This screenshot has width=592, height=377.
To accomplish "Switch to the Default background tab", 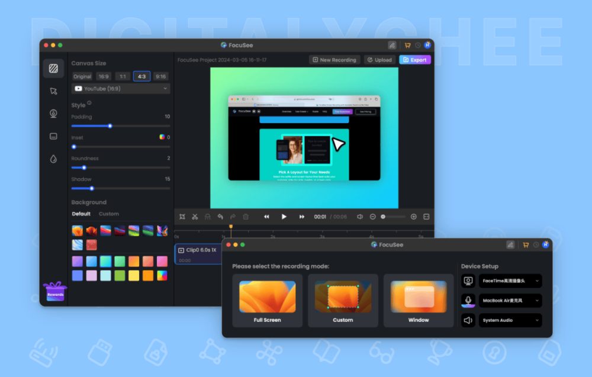I will tap(81, 214).
